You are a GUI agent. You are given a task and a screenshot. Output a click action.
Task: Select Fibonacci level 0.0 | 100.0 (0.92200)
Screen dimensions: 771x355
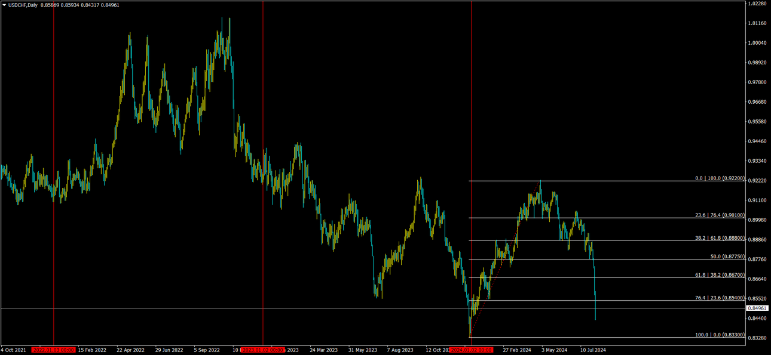click(720, 178)
